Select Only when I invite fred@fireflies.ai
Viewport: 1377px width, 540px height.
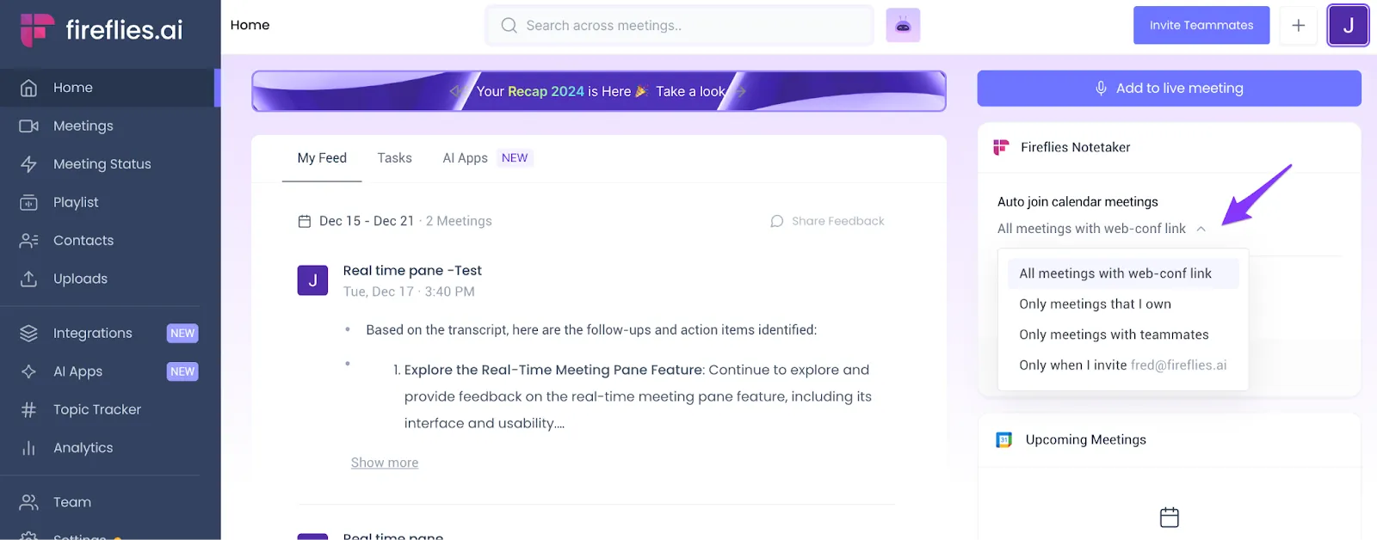[x=1123, y=365]
